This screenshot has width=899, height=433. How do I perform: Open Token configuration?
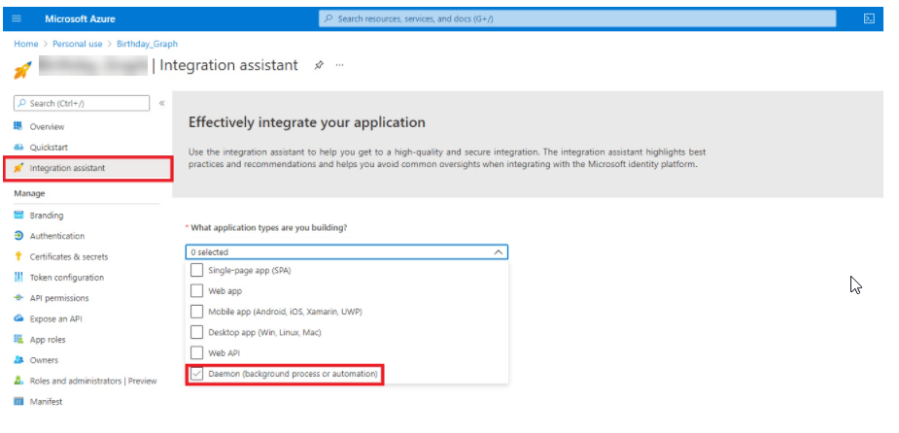[x=66, y=278]
